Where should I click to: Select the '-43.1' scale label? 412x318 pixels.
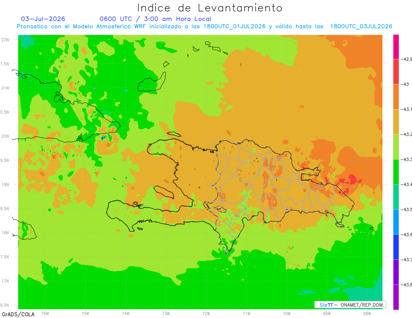pos(406,109)
